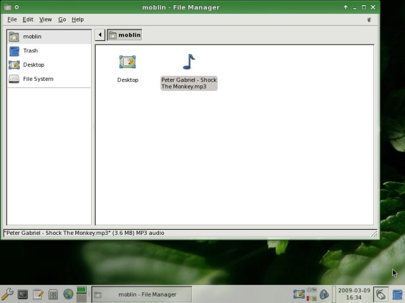Open the Help menu
405x303 pixels.
pos(77,20)
